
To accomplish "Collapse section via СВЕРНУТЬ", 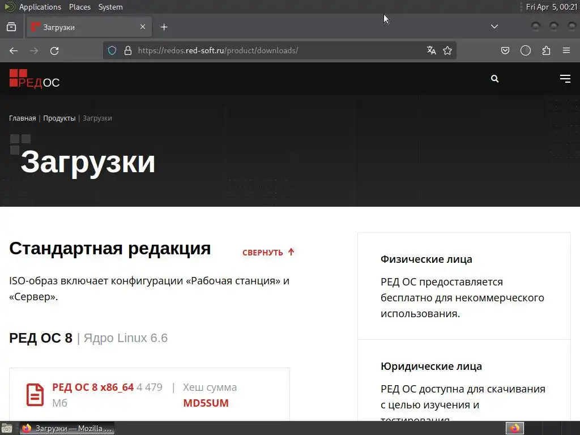I will [x=268, y=252].
